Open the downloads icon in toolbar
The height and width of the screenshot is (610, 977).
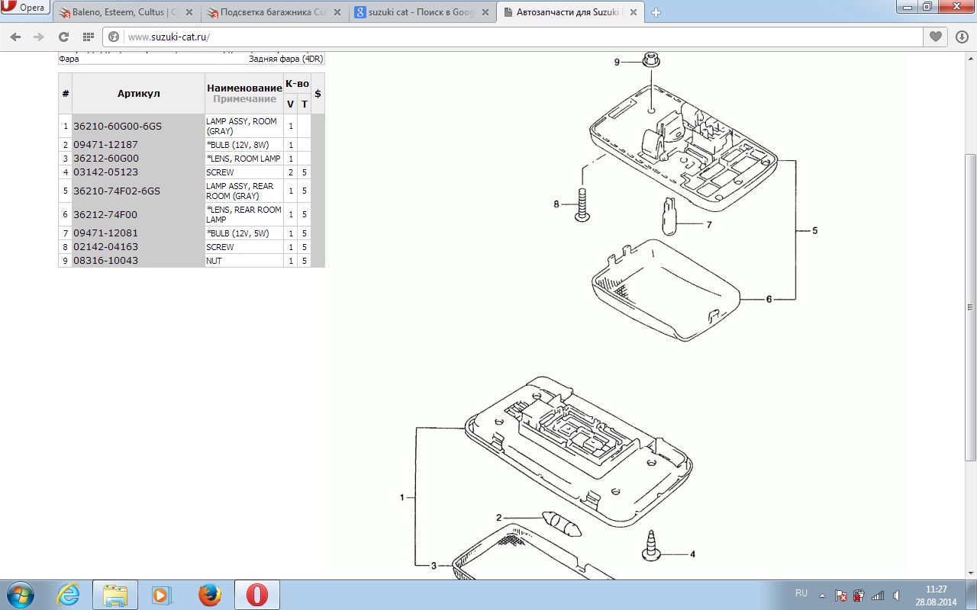[x=962, y=37]
